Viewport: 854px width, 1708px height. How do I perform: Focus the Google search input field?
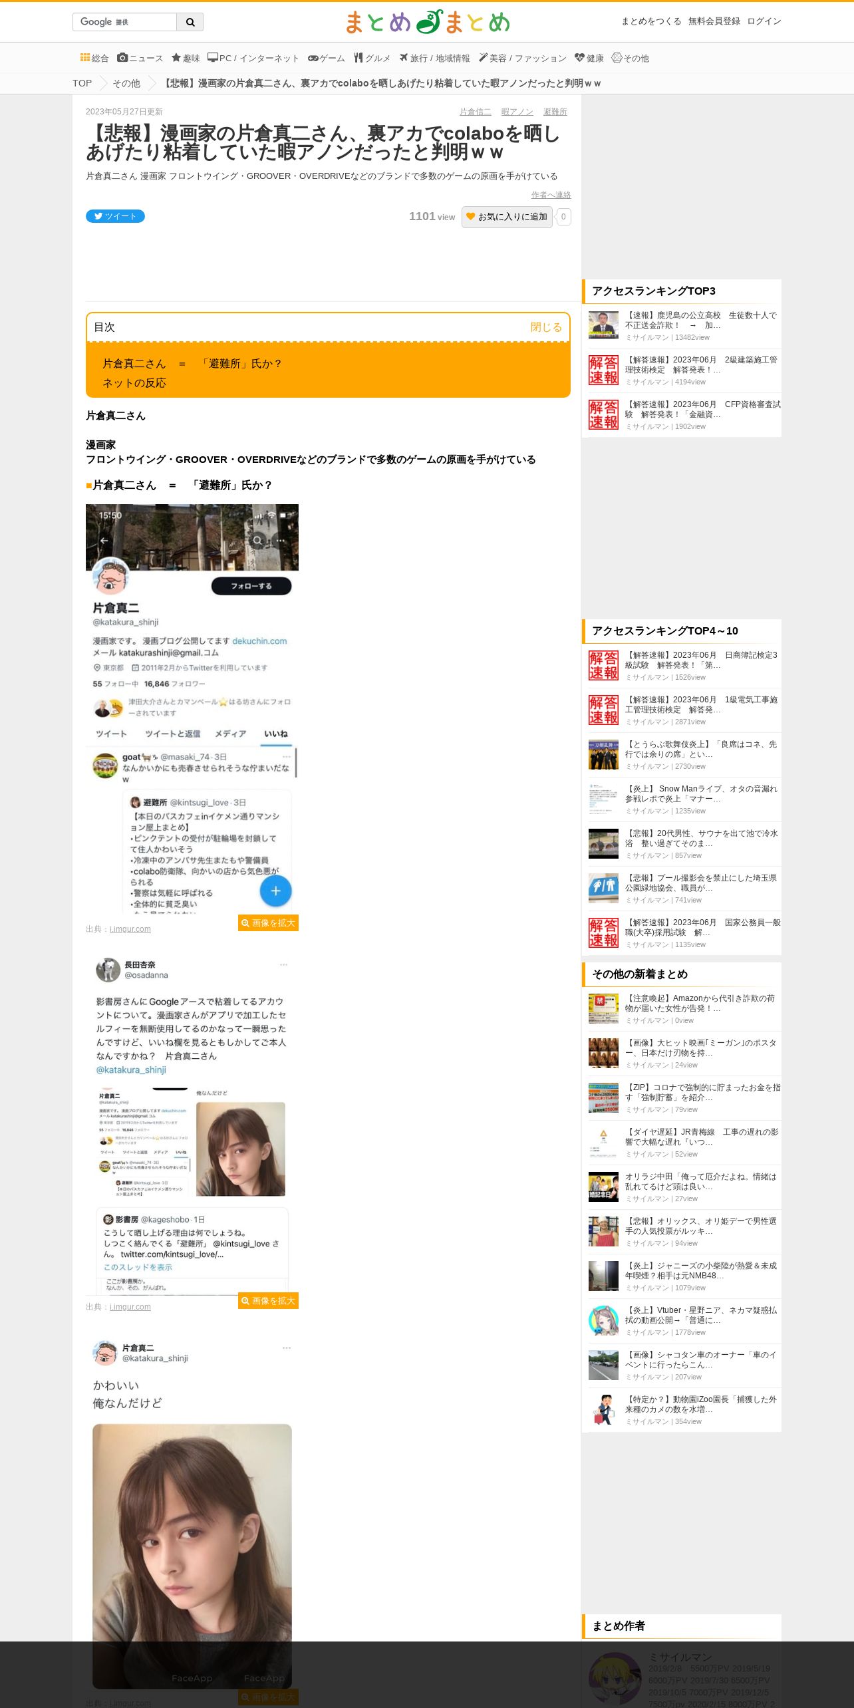tap(124, 22)
